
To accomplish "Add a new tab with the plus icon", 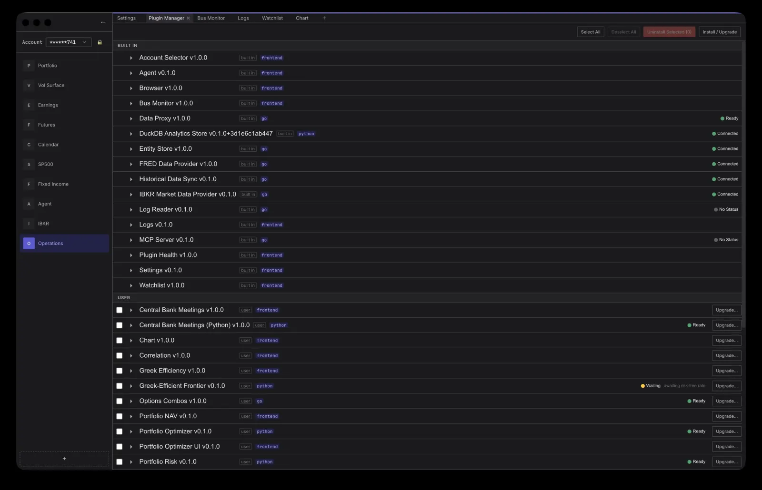I will 324,18.
